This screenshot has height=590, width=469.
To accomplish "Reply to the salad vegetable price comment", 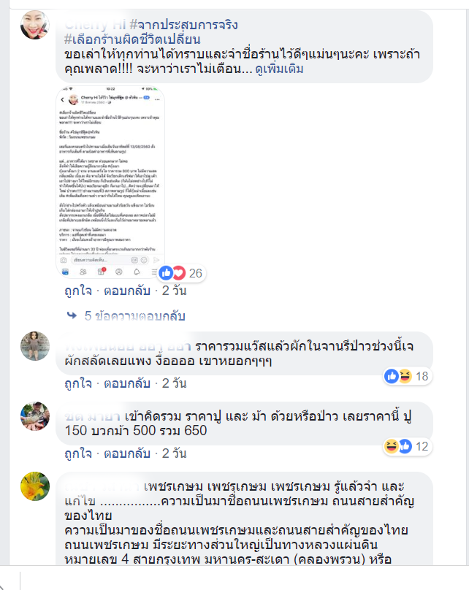I will [127, 383].
